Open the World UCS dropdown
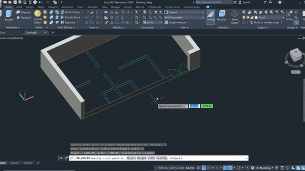The width and height of the screenshot is (305, 171). 152,22
